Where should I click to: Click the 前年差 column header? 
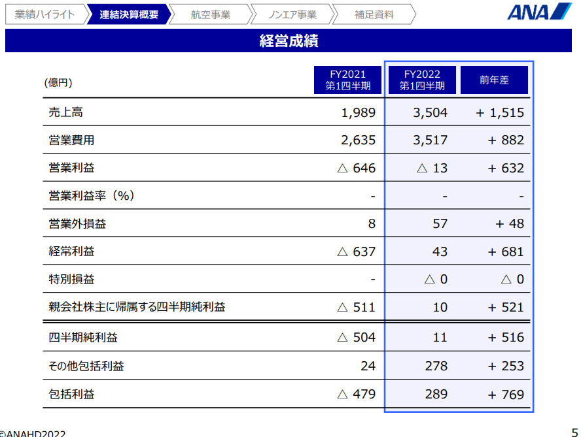point(494,80)
